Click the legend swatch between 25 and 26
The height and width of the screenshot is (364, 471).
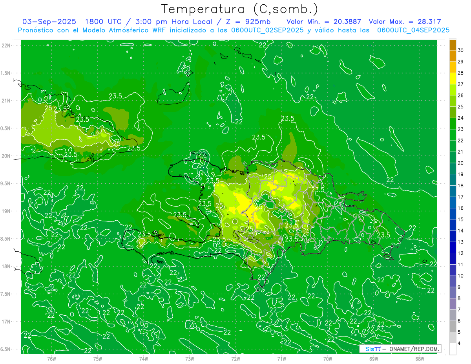tap(453, 101)
